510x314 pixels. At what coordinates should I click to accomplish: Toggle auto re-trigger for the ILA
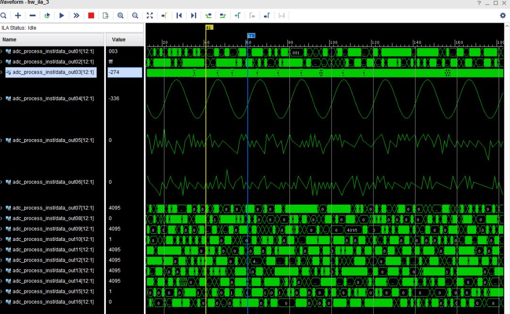click(47, 16)
